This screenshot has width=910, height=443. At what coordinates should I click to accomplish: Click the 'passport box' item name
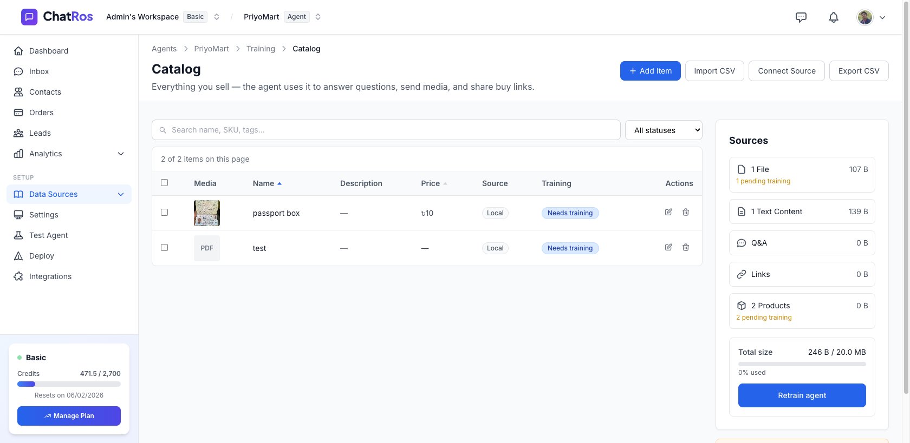[x=276, y=213]
